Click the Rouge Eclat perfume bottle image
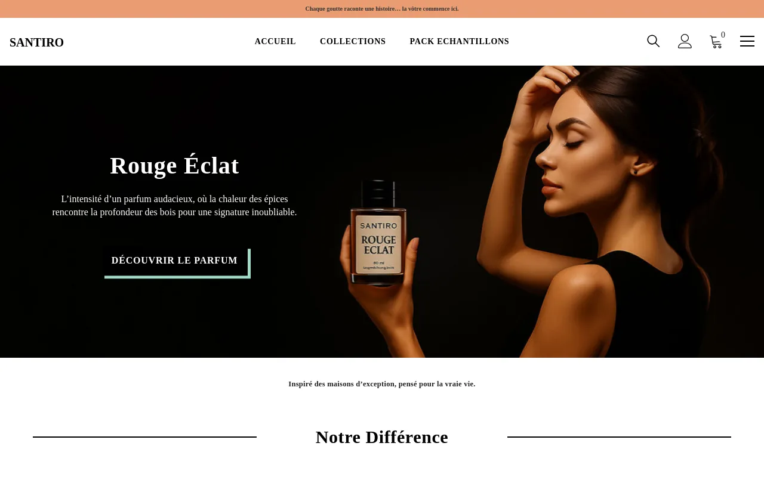The height and width of the screenshot is (477, 764). pos(378,233)
